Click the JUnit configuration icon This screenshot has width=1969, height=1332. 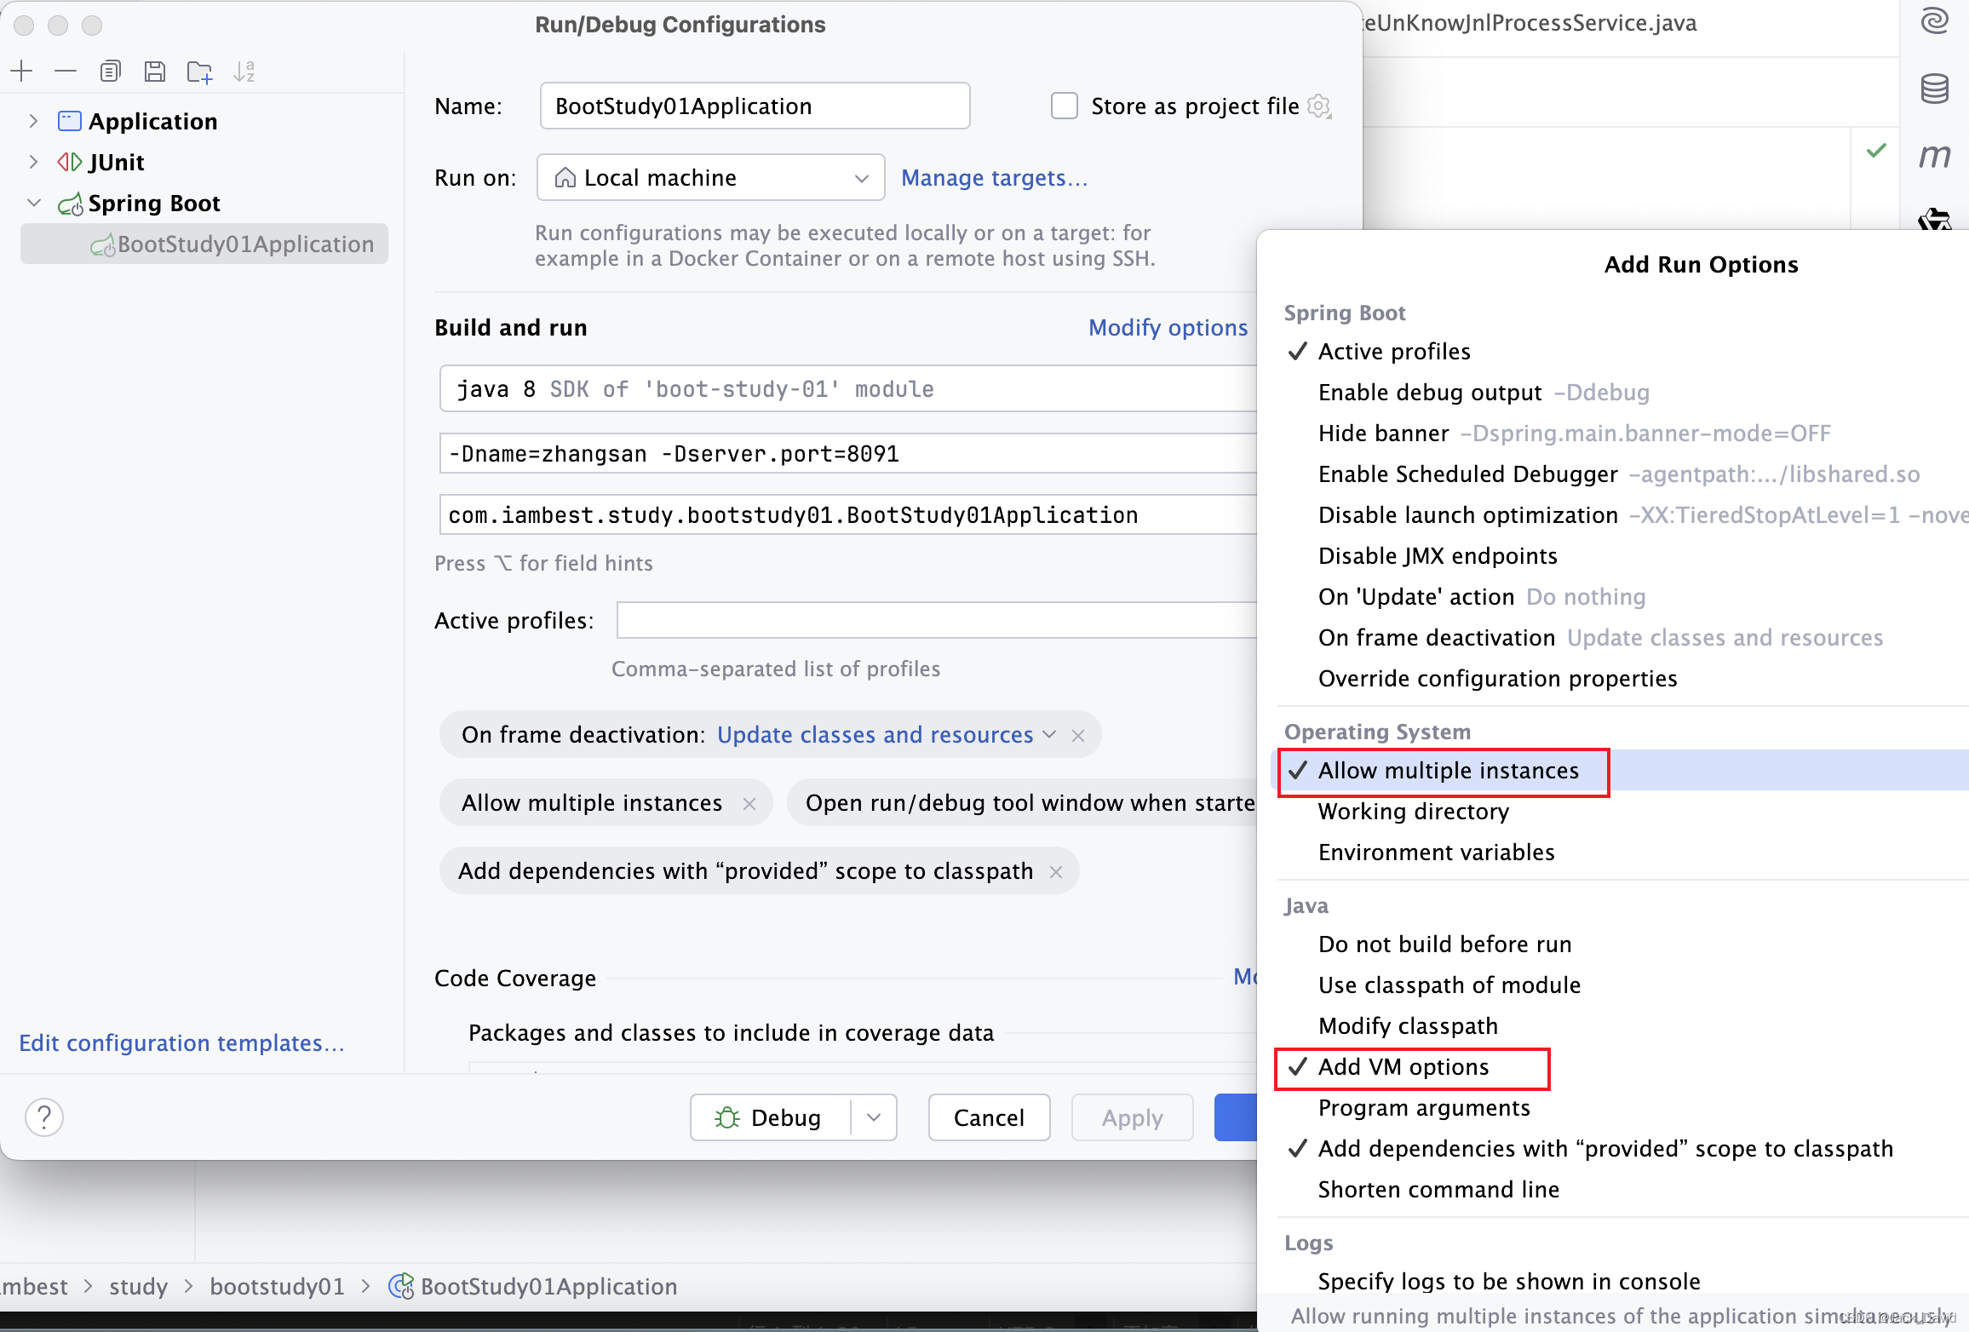tap(70, 161)
